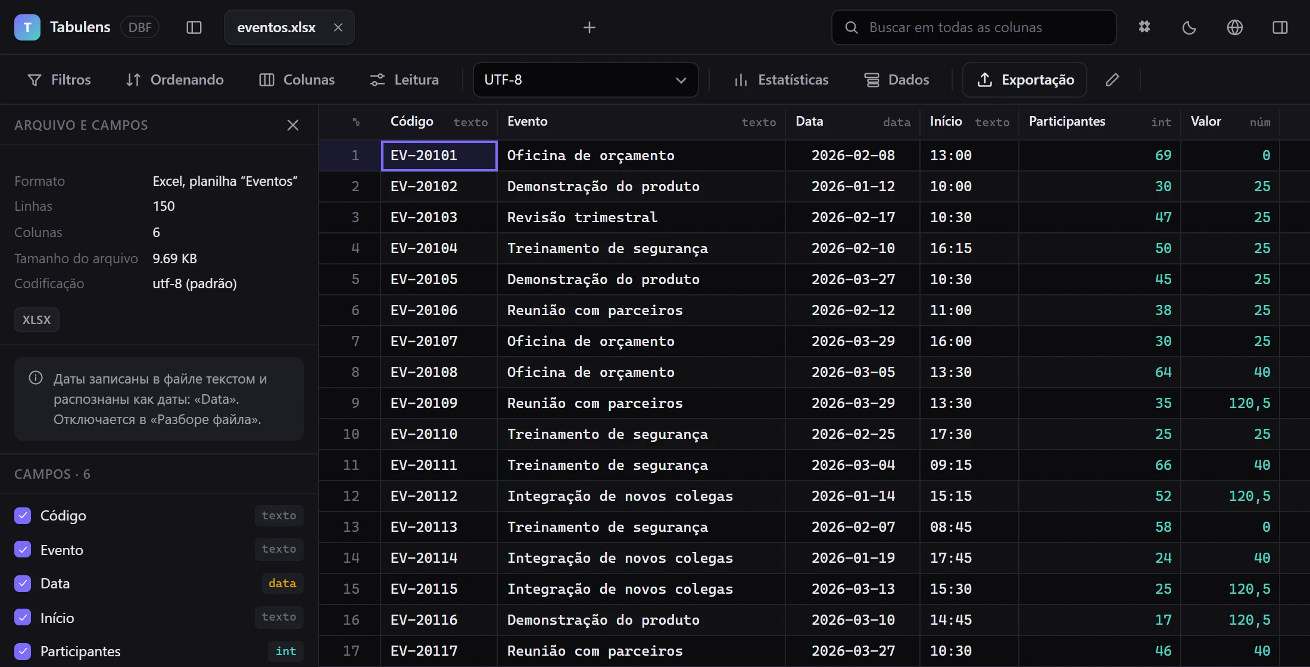
Task: Open the Leitura options
Action: click(404, 80)
